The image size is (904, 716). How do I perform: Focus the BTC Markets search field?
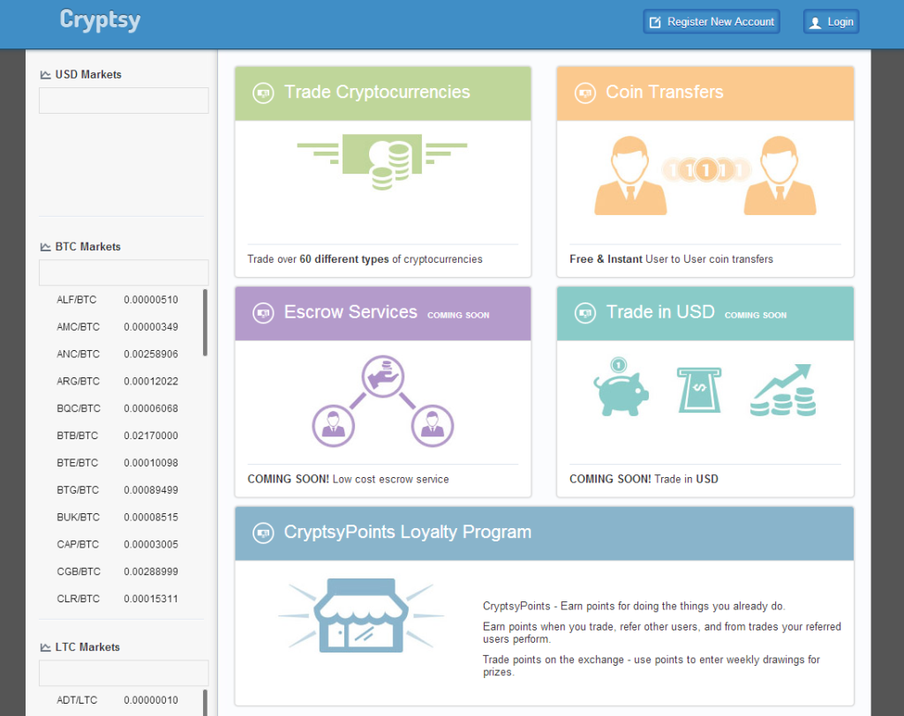coord(124,272)
